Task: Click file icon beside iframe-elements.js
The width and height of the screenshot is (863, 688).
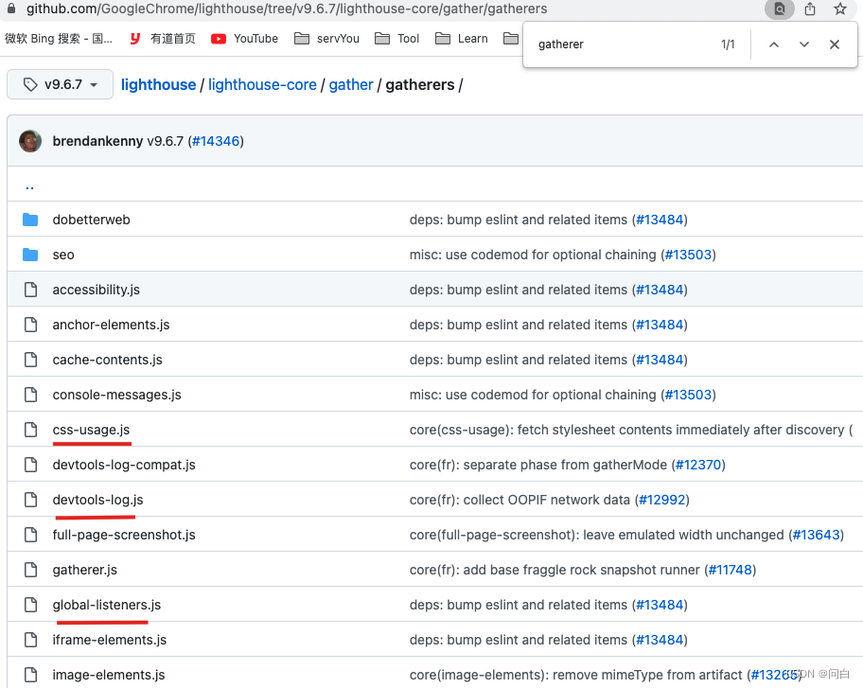Action: click(x=31, y=640)
